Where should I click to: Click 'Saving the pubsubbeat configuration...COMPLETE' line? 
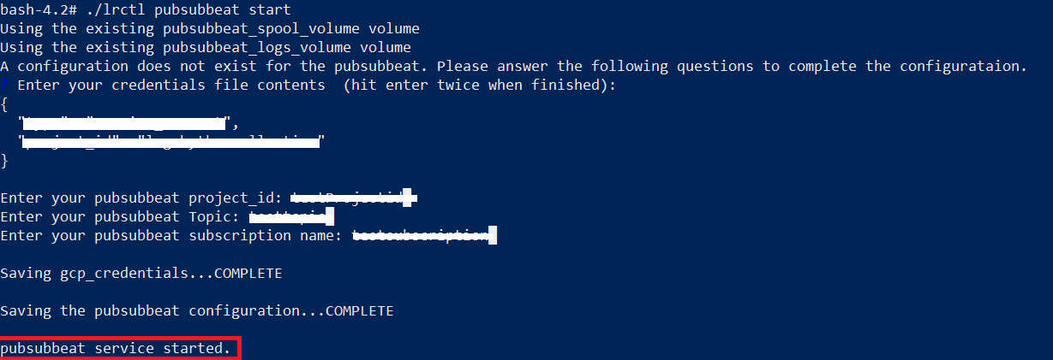197,311
